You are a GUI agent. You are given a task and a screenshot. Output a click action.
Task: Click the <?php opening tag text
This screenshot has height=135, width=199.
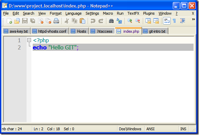click(41, 41)
